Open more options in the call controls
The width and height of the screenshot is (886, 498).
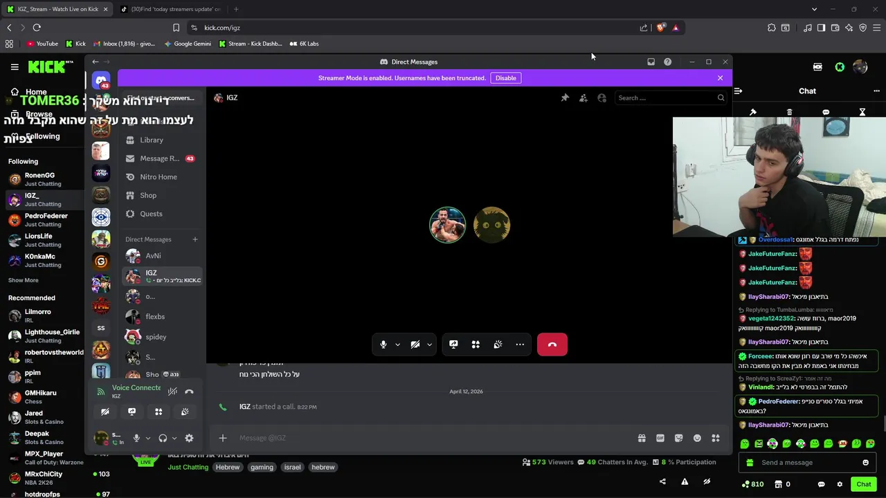[520, 344]
